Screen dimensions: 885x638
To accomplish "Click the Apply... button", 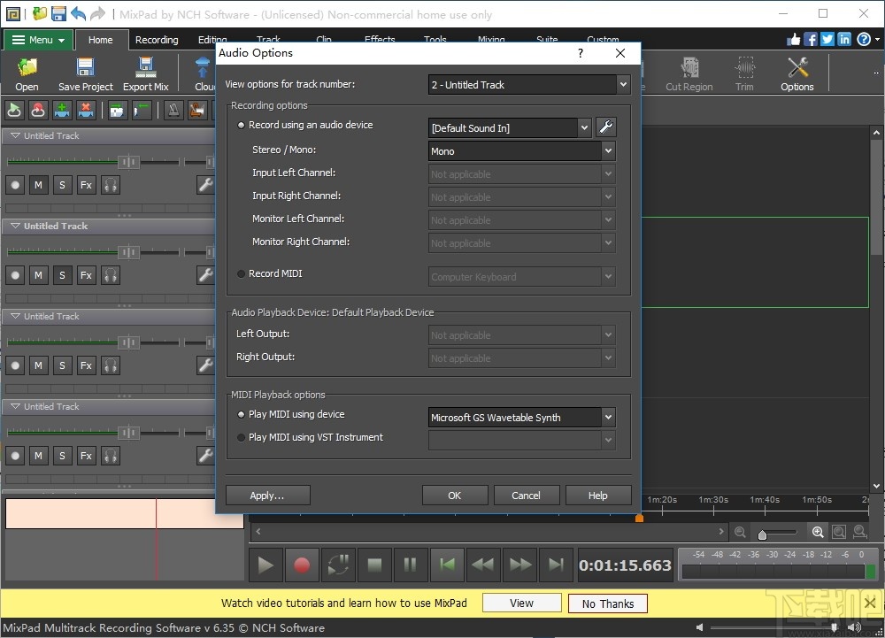I will [267, 496].
